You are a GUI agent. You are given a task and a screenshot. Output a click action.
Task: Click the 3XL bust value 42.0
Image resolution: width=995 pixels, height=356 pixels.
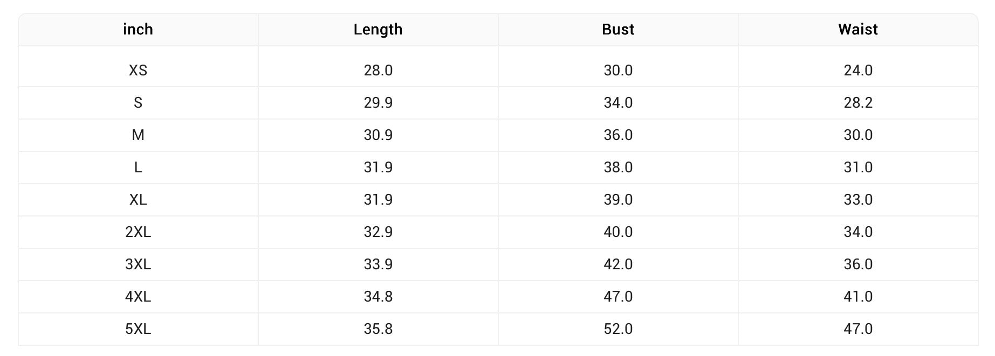point(618,264)
